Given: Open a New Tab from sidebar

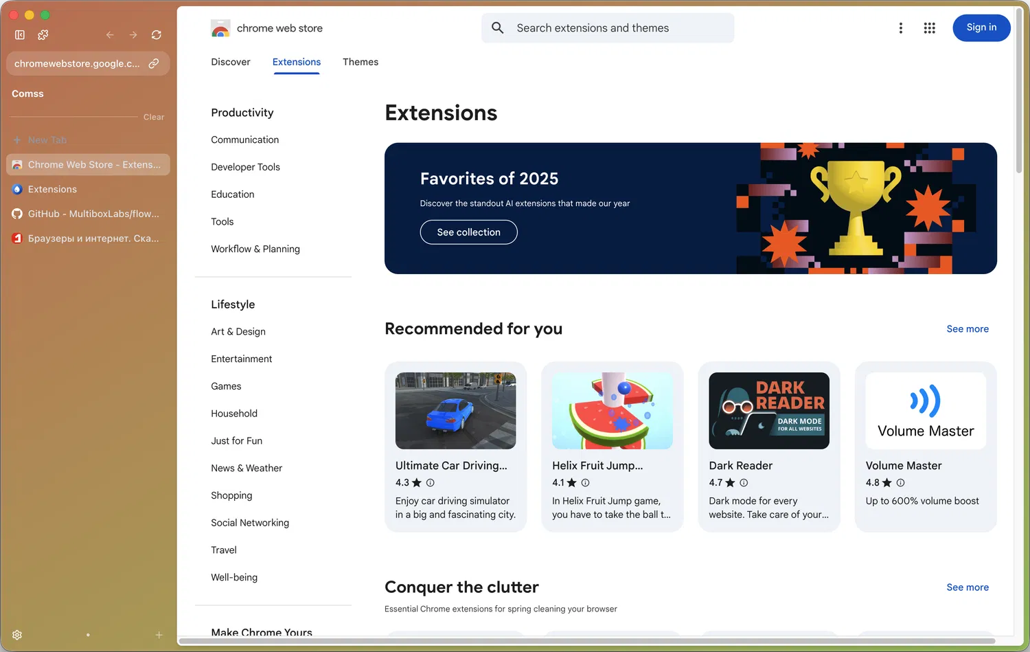Looking at the screenshot, I should point(88,140).
